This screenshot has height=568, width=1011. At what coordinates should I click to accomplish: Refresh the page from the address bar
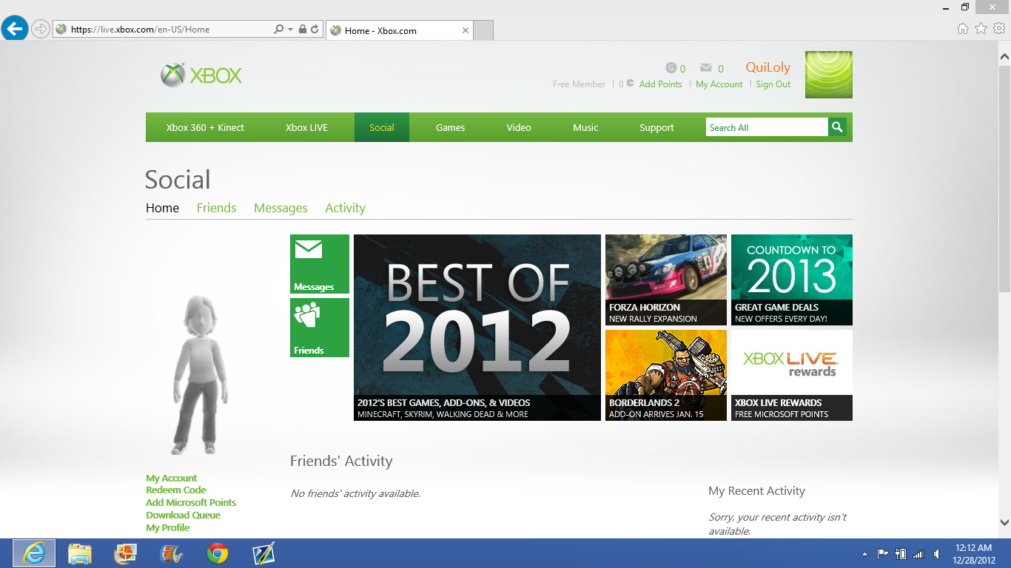click(315, 30)
